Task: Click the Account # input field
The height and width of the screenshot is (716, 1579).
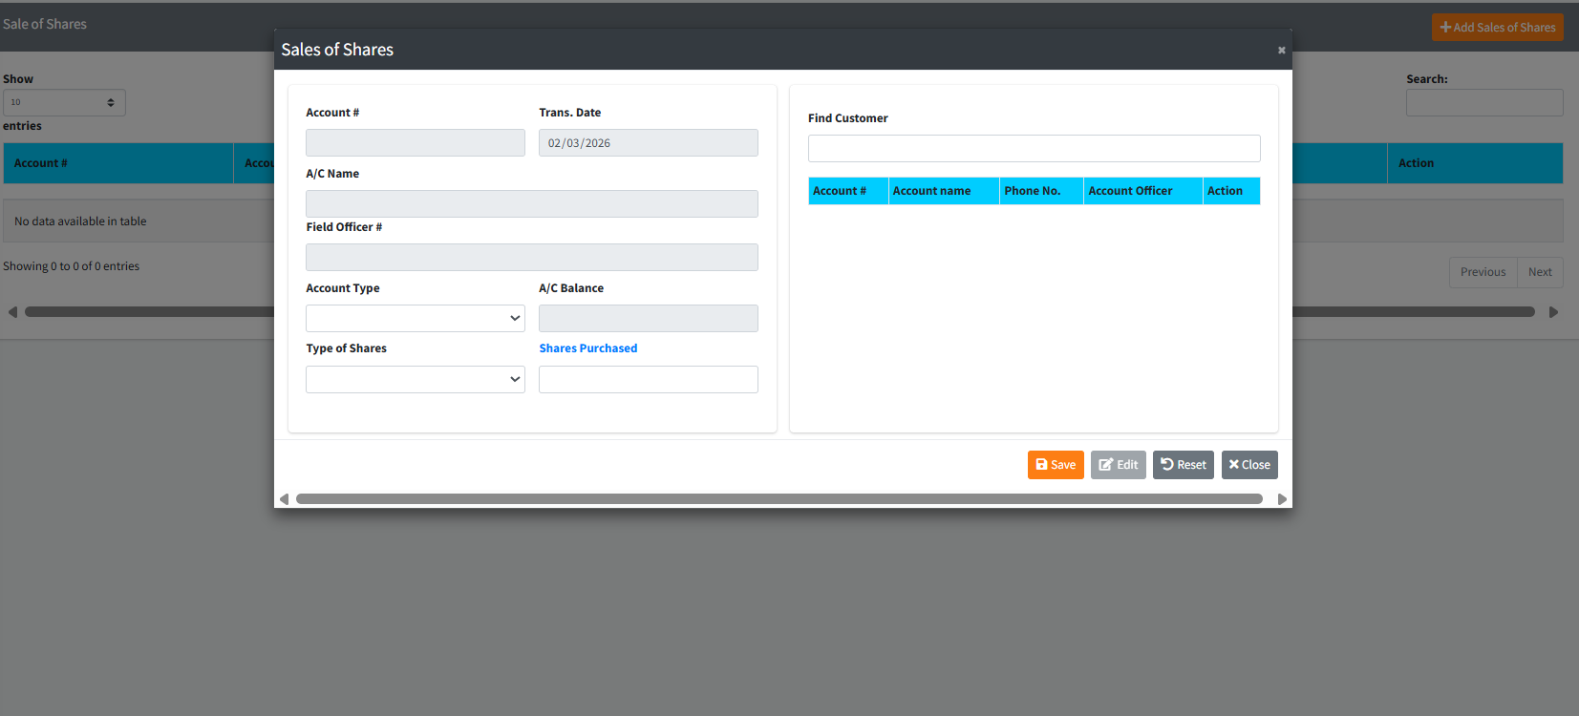Action: (x=415, y=143)
